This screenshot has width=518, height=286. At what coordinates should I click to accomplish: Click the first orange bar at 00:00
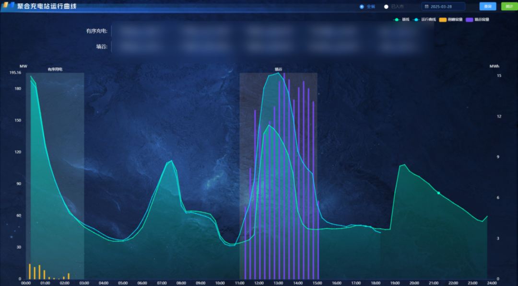(x=30, y=271)
